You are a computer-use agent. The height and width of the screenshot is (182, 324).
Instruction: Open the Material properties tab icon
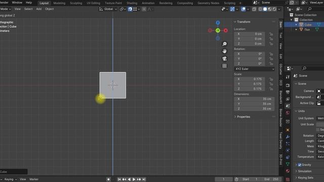click(x=288, y=171)
